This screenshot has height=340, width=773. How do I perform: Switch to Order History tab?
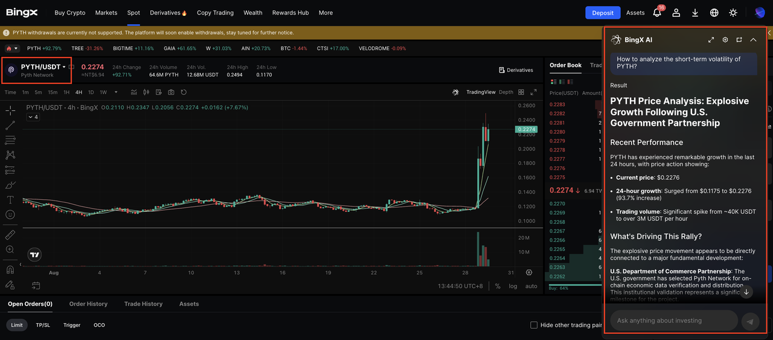coord(88,304)
